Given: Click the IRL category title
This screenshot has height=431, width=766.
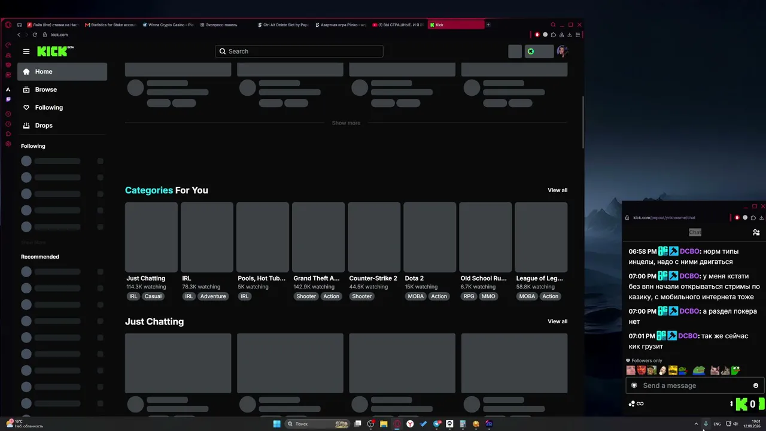Looking at the screenshot, I should coord(187,278).
